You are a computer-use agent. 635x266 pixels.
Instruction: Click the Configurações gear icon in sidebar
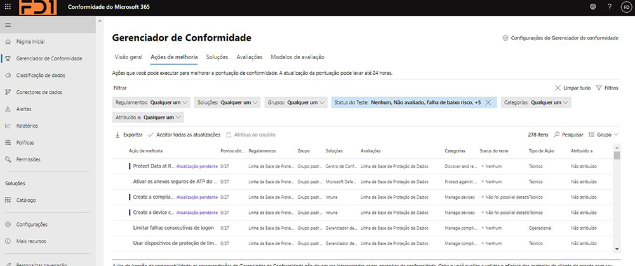(8, 224)
